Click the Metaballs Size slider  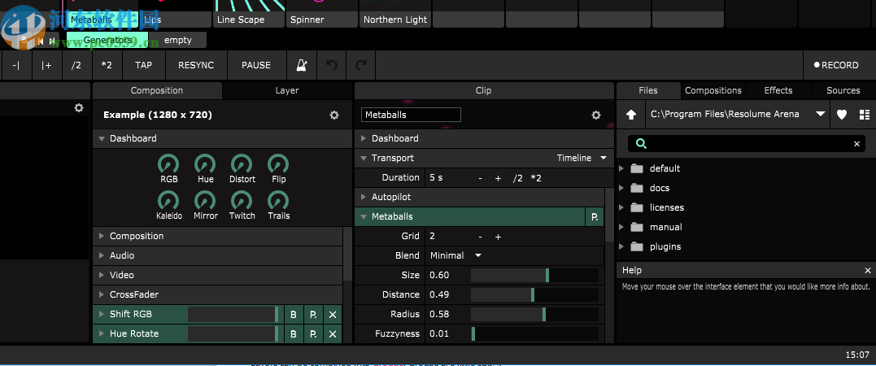tap(534, 275)
